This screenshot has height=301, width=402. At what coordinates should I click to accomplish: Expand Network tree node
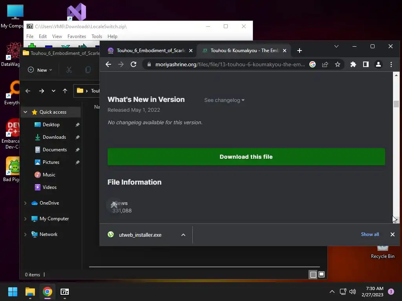tap(26, 234)
